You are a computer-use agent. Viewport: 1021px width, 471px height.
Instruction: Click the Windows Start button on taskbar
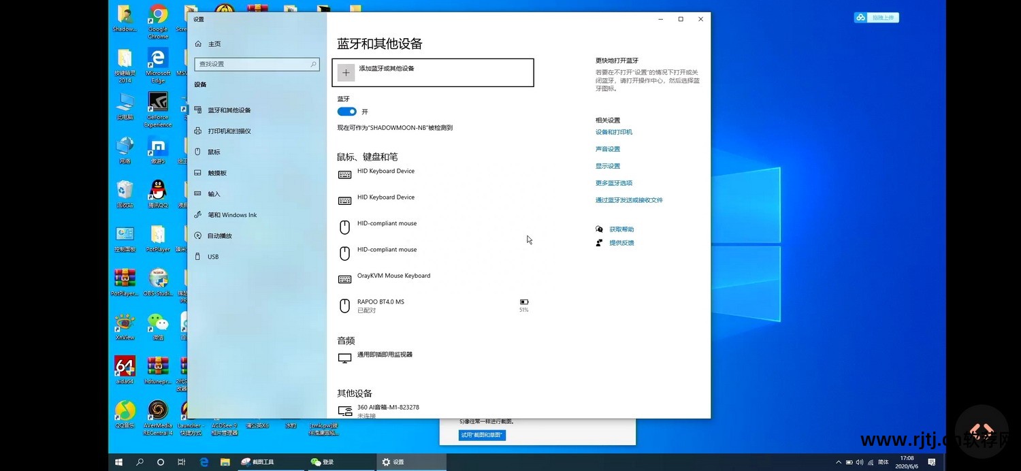[x=118, y=462]
